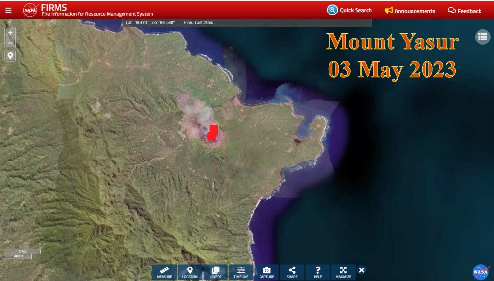
Task: Click the NASA FIRMS logo in header
Action: 31,10
